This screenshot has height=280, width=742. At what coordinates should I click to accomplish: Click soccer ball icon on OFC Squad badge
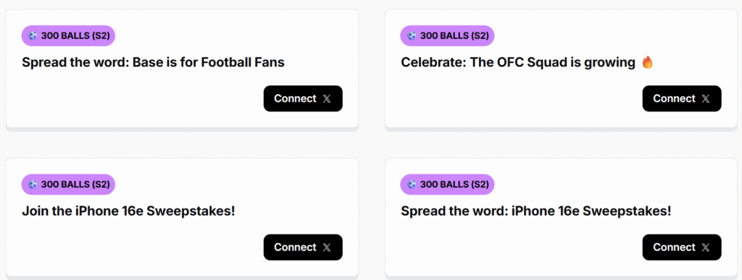[412, 36]
